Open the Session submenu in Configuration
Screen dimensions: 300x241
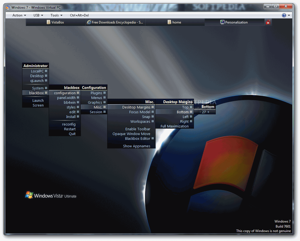pos(94,112)
